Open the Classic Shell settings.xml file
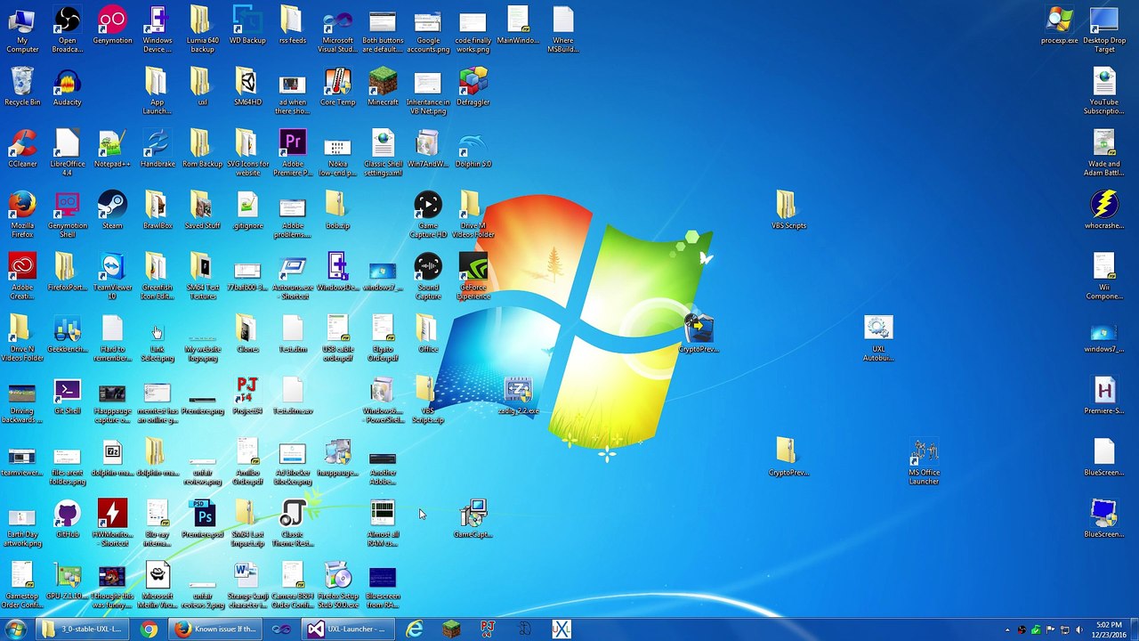Image resolution: width=1139 pixels, height=641 pixels. [383, 153]
